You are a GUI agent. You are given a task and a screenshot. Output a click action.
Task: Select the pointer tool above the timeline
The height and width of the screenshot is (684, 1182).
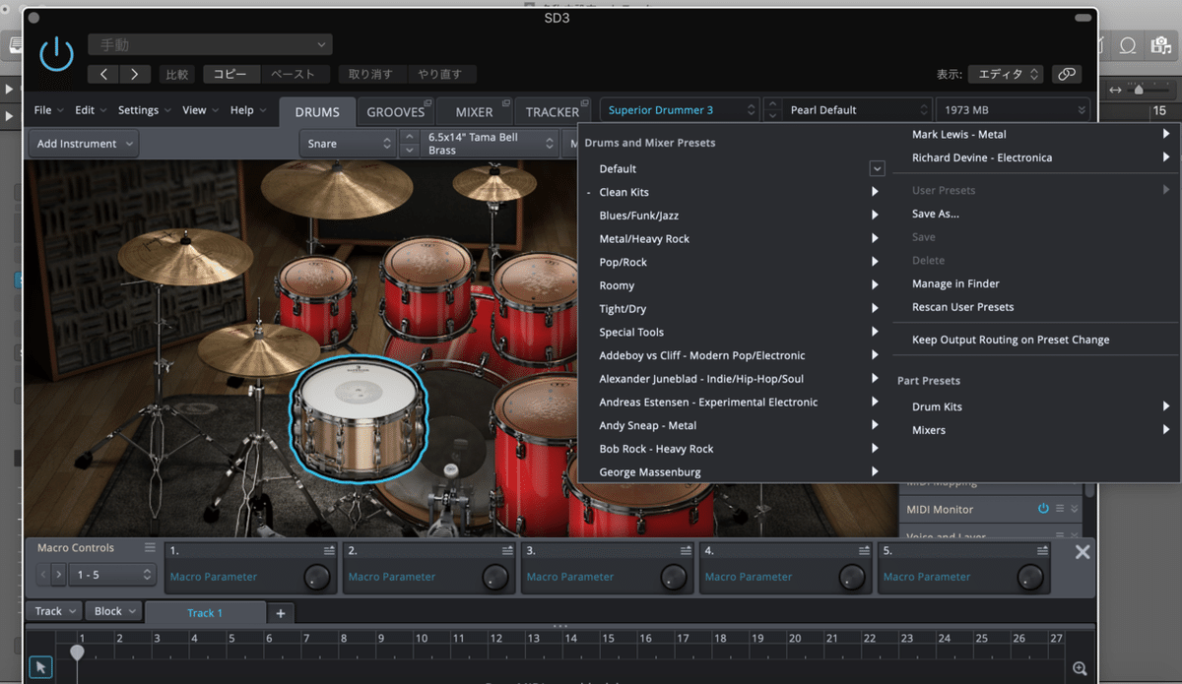40,667
